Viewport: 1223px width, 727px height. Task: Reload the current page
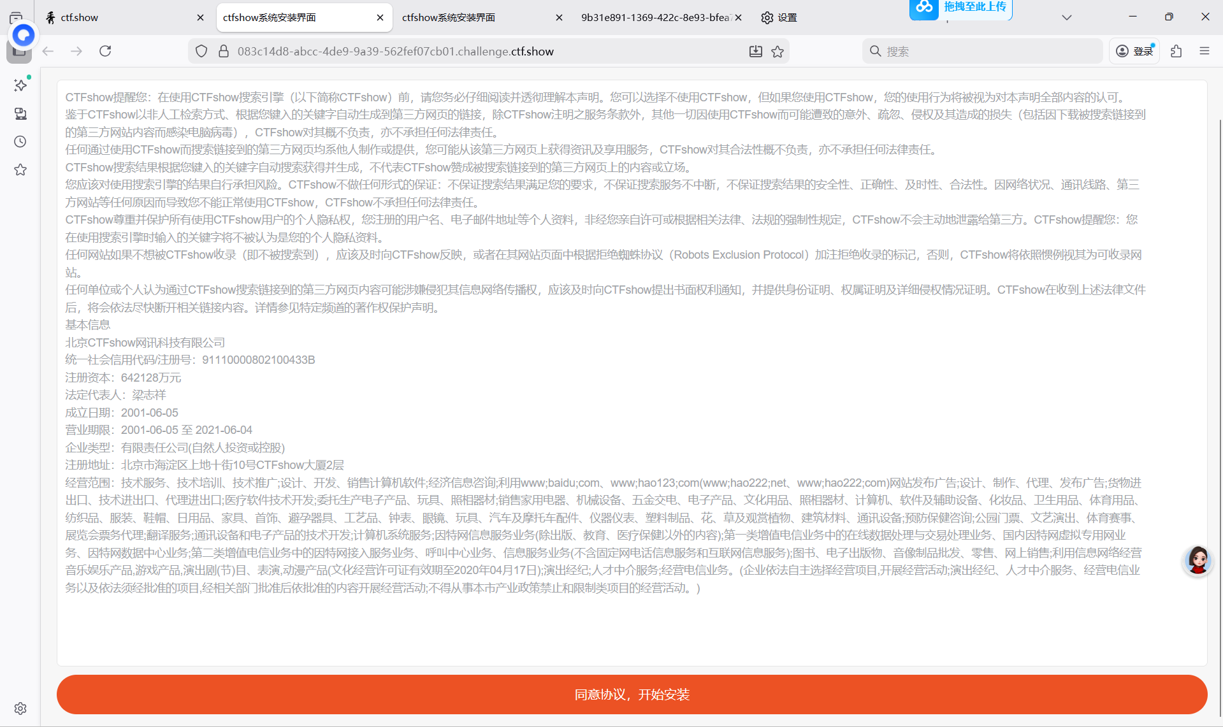(x=105, y=51)
